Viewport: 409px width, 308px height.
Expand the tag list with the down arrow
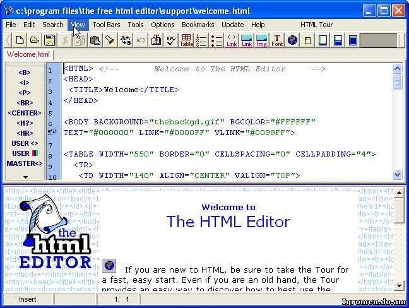(25, 177)
